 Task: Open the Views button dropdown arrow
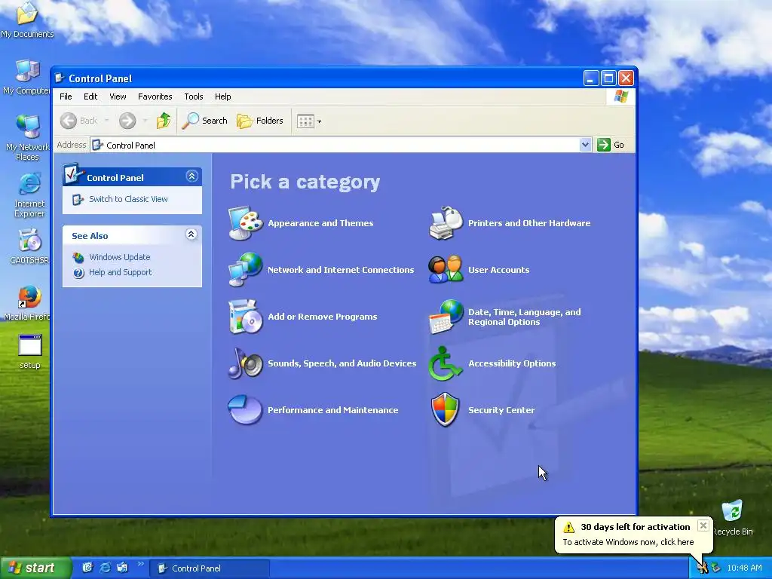(319, 121)
